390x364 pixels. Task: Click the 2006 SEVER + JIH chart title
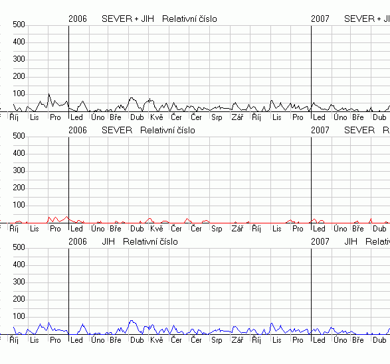click(143, 19)
